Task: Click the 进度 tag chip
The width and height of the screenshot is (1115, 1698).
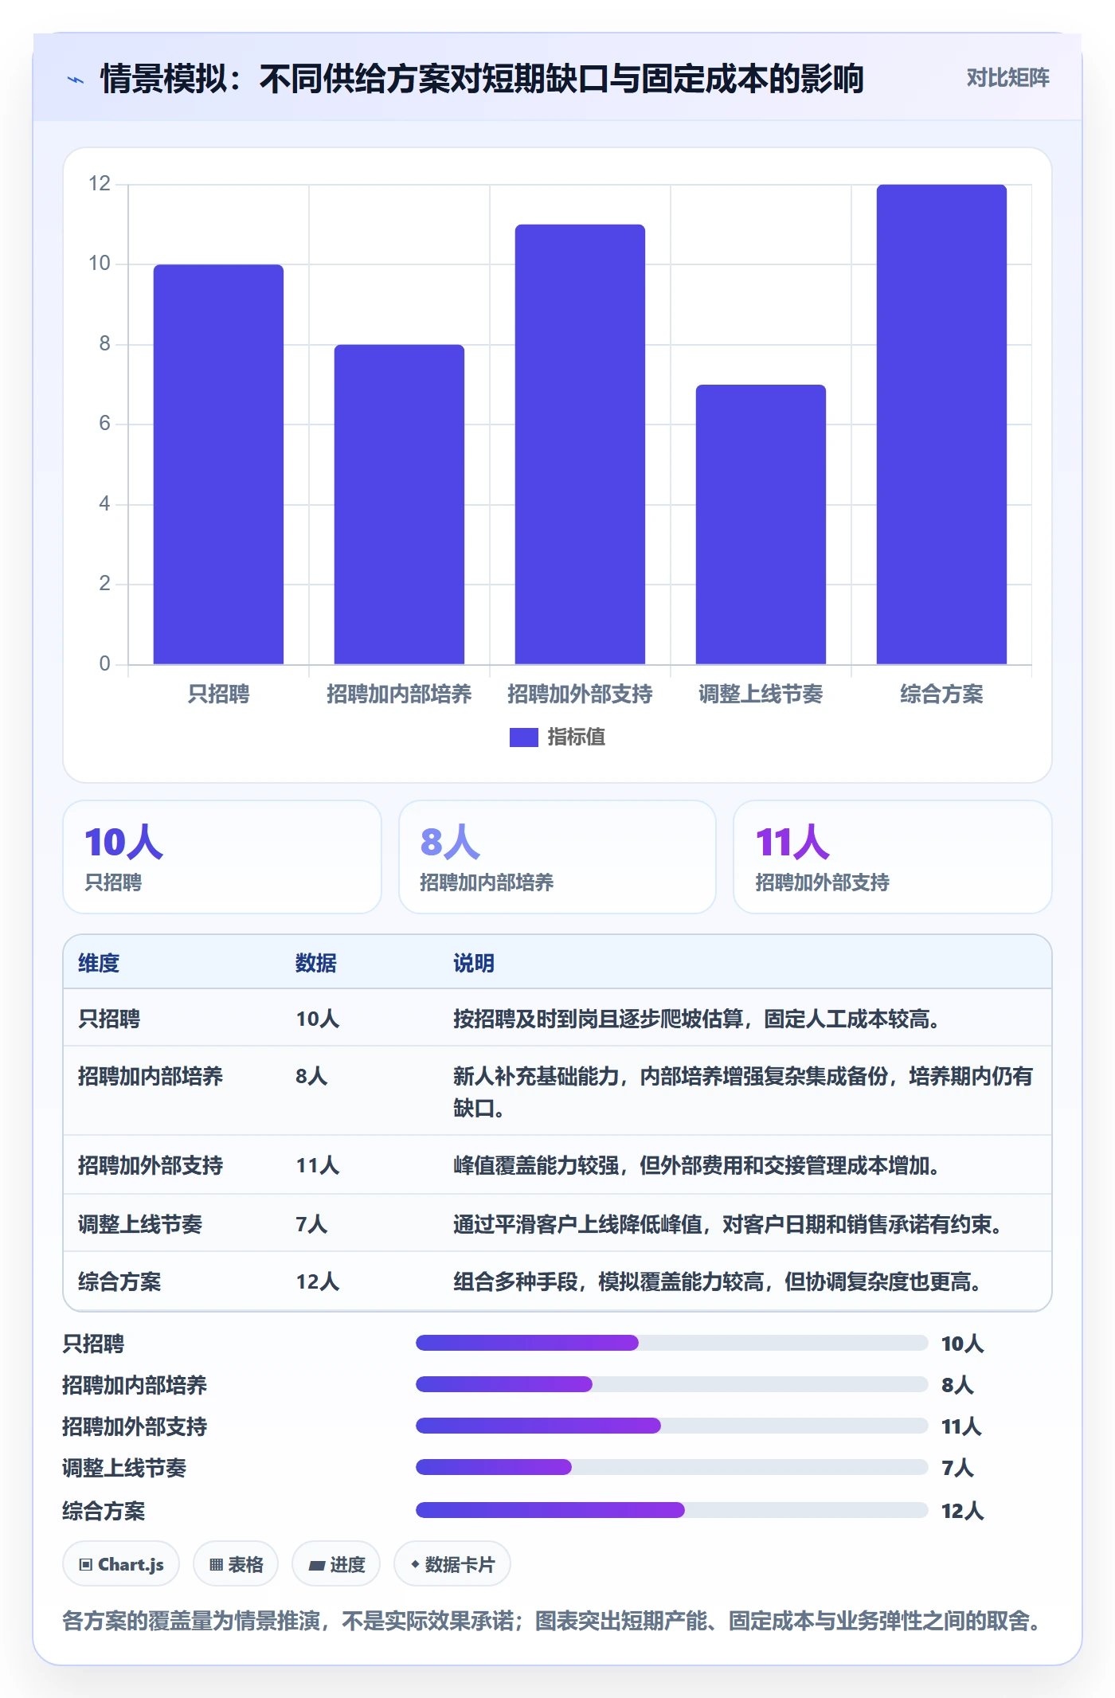Action: 336,1564
